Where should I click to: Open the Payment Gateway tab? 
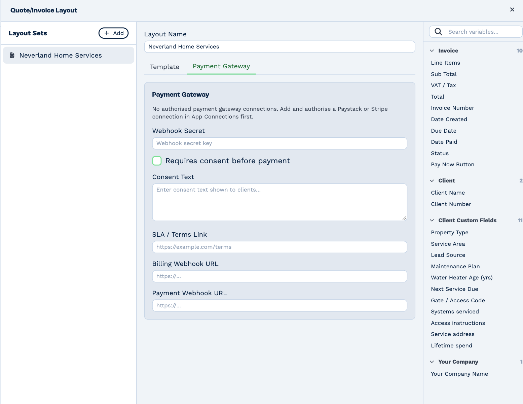(x=221, y=66)
